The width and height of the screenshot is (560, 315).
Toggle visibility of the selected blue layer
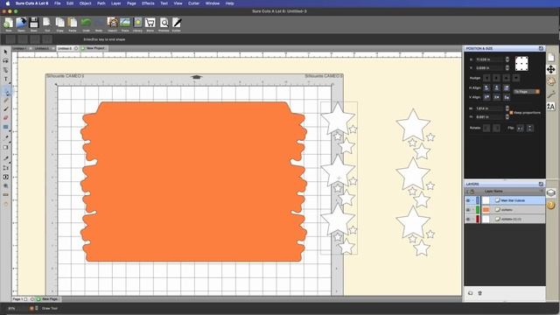click(x=468, y=200)
